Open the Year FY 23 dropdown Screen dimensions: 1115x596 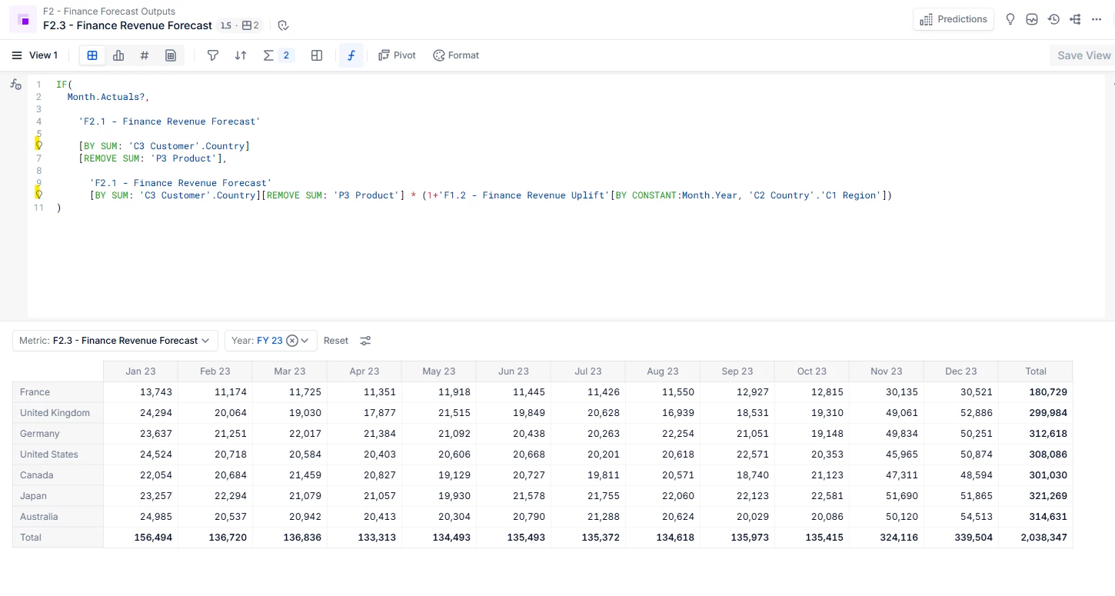pyautogui.click(x=305, y=341)
